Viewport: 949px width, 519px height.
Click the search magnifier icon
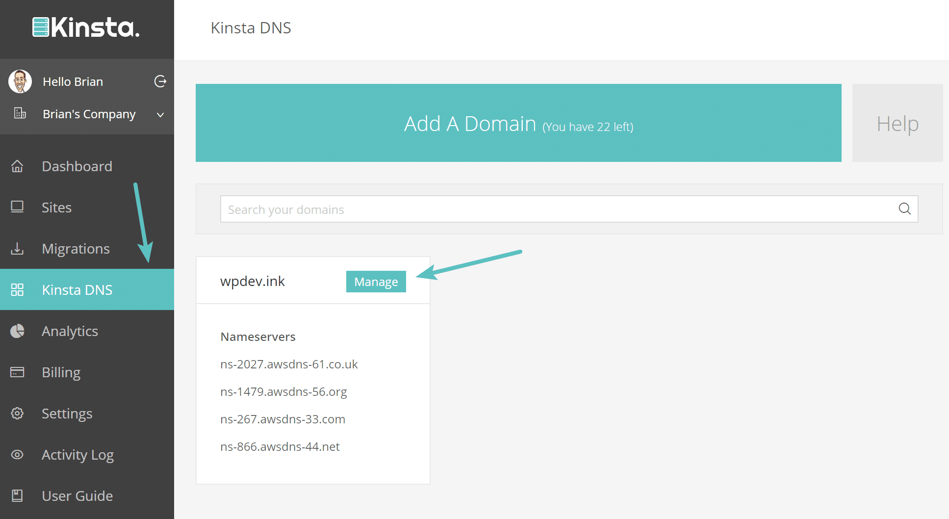(x=905, y=209)
